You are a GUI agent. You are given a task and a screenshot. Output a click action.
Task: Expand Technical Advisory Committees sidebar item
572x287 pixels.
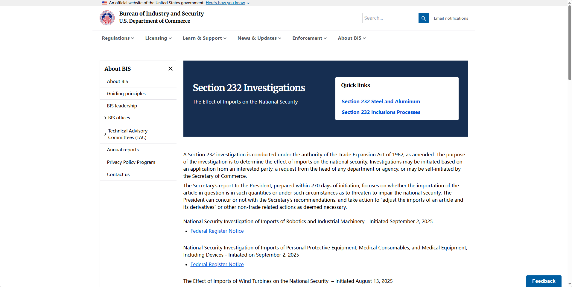(x=105, y=134)
